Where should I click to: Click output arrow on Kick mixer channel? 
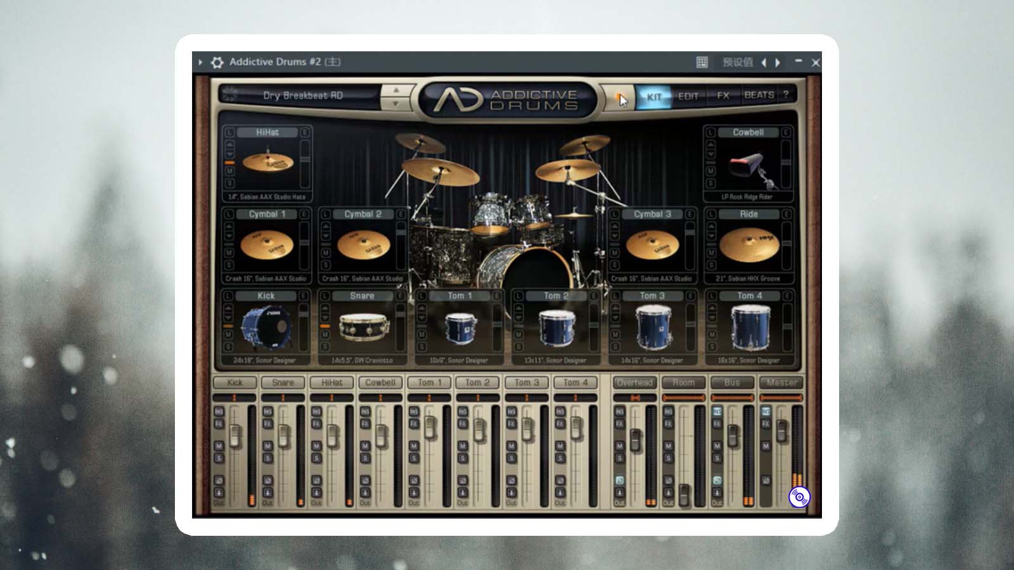[219, 493]
